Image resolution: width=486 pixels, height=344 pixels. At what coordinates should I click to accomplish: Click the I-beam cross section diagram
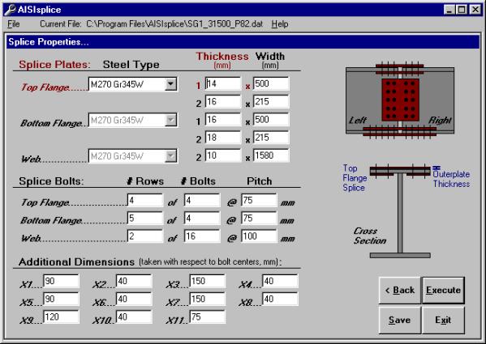tap(400, 212)
